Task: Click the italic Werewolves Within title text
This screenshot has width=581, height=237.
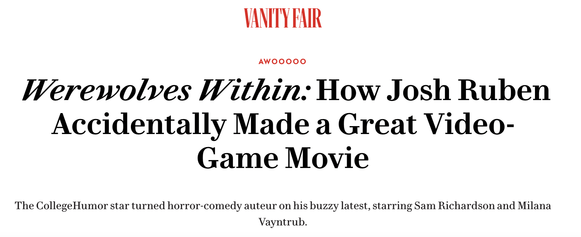Action: pyautogui.click(x=166, y=91)
